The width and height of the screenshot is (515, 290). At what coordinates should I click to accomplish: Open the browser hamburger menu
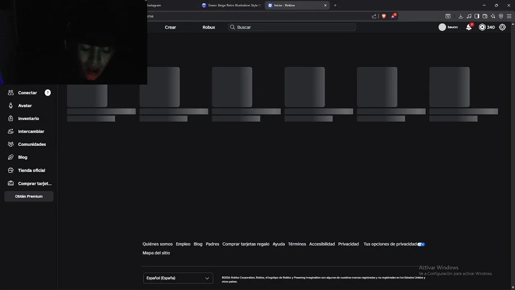pos(509,16)
